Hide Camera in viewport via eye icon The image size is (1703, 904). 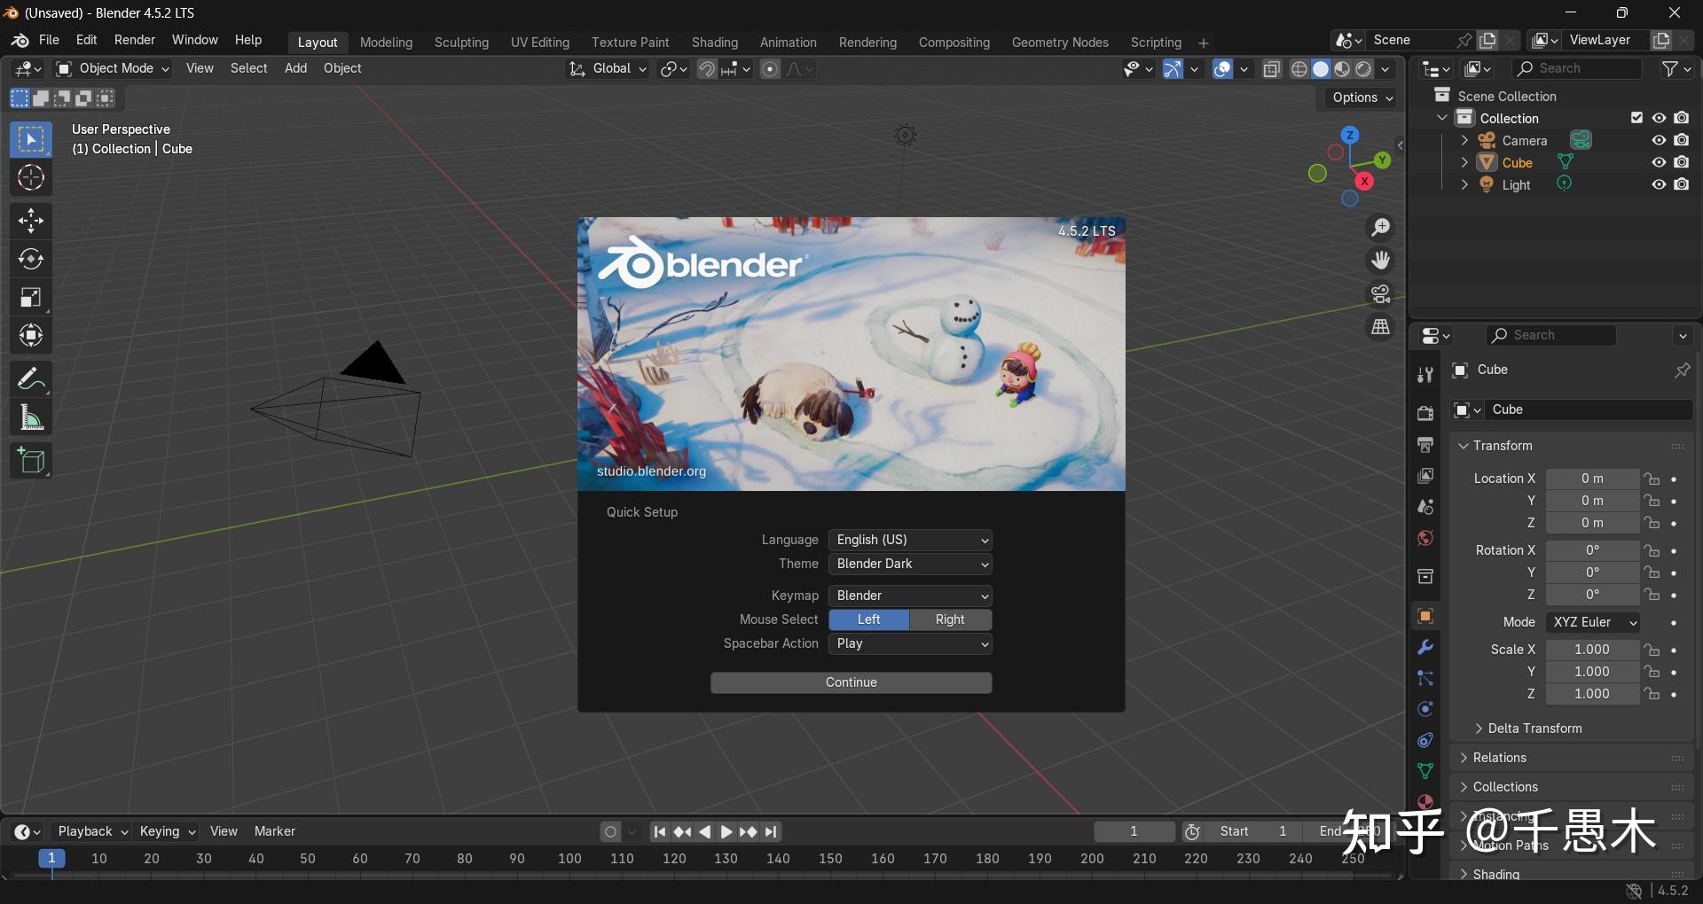pyautogui.click(x=1659, y=140)
